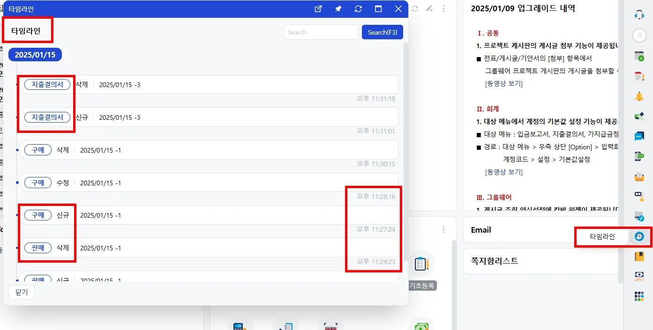Image resolution: width=653 pixels, height=330 pixels.
Task: Pin the timeline popup
Action: pos(338,9)
